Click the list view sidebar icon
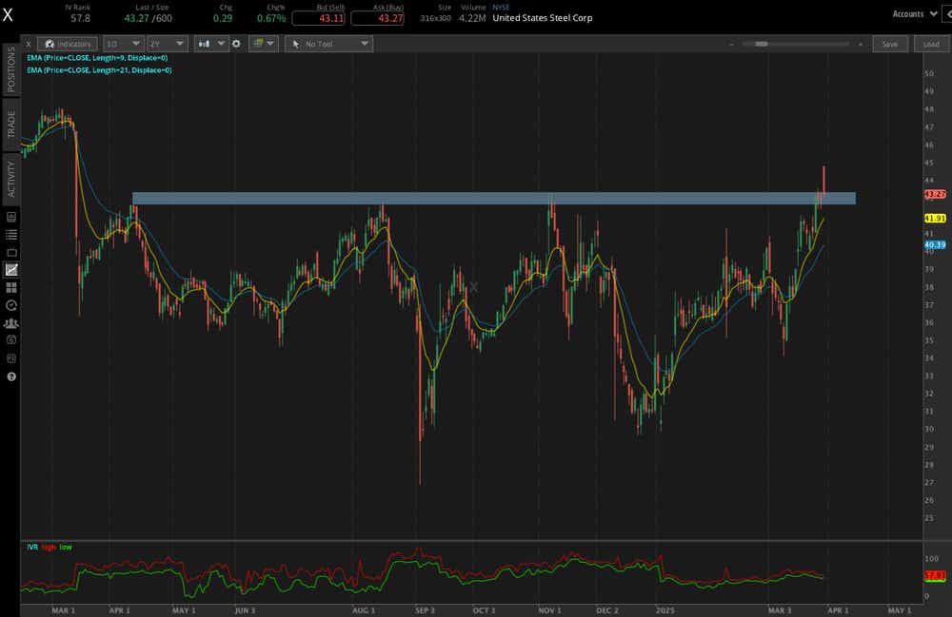The image size is (952, 617). click(x=11, y=234)
